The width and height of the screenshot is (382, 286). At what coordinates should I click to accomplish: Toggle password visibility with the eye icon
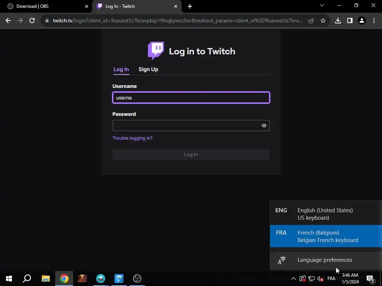click(264, 125)
